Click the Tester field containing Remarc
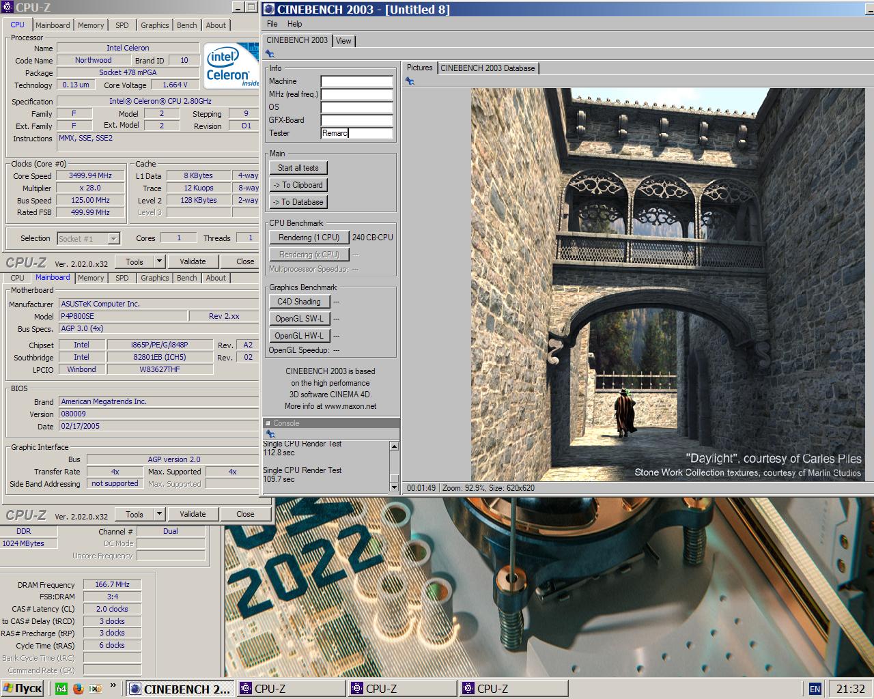This screenshot has height=699, width=874. click(x=356, y=133)
